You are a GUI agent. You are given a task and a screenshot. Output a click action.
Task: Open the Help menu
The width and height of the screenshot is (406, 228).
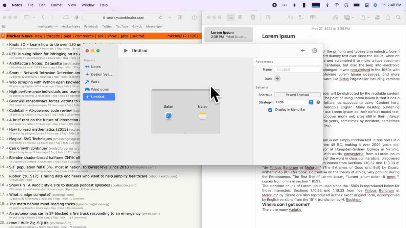(x=104, y=5)
